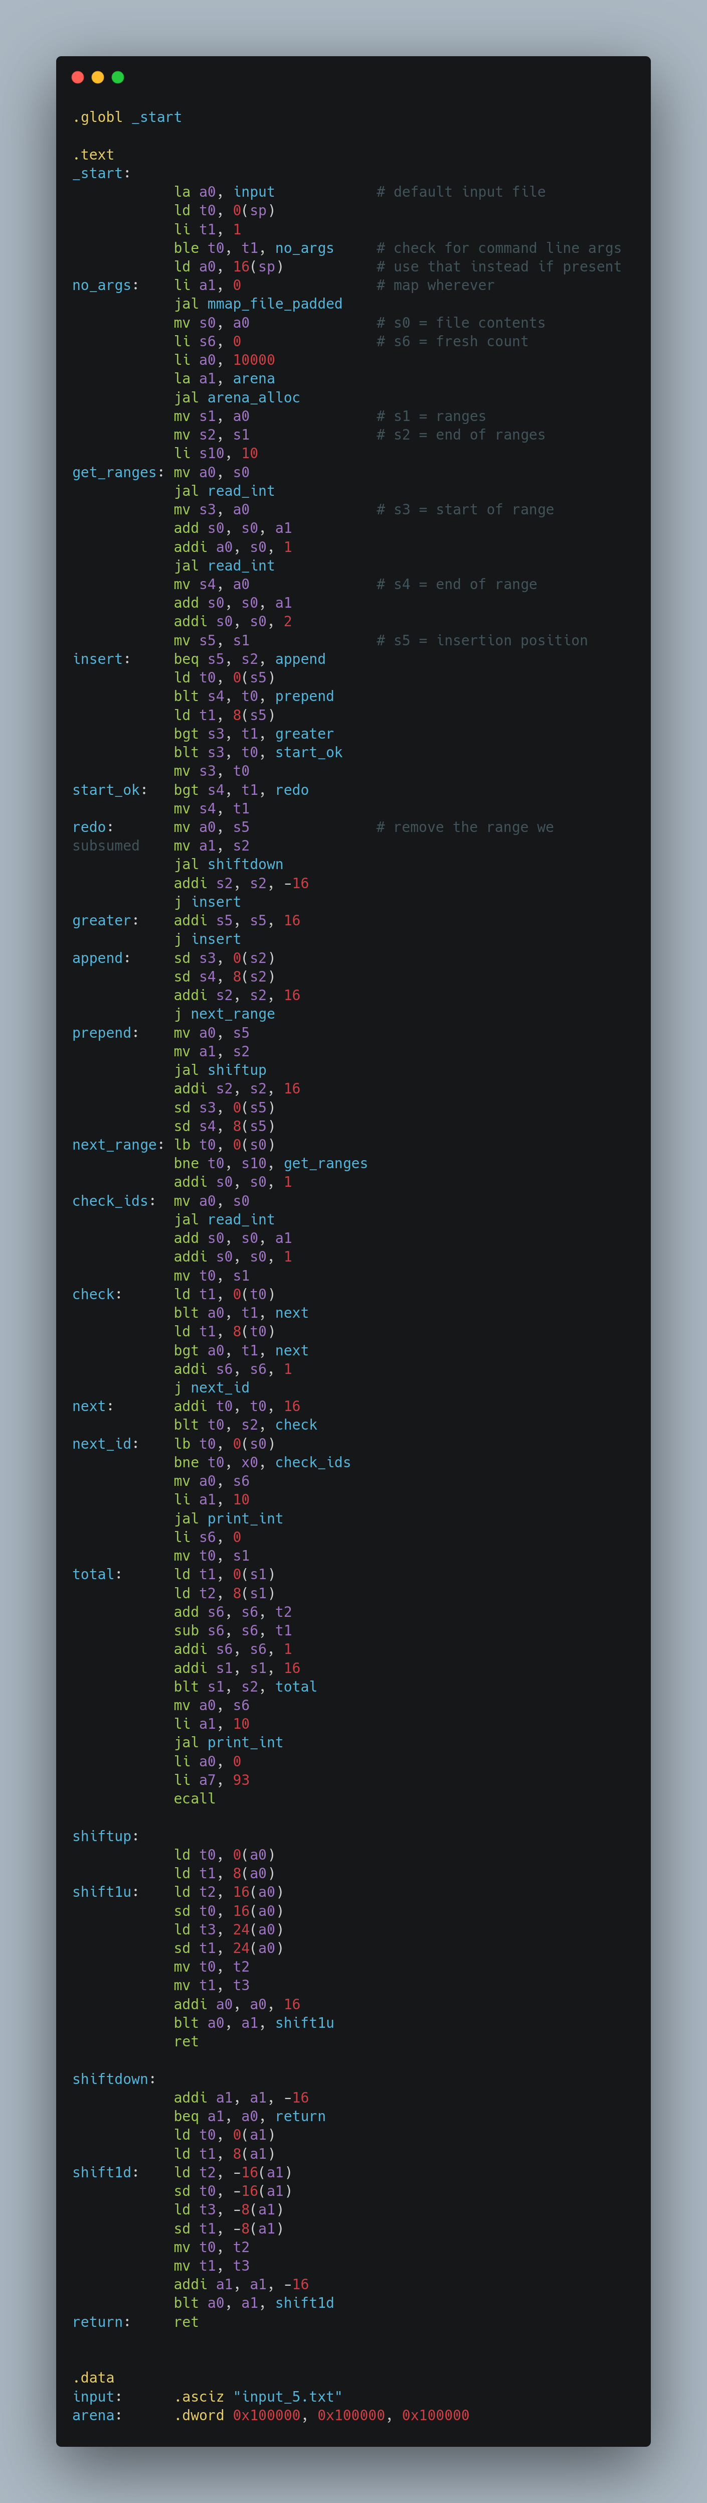Click the "insert:" label definition

(102, 659)
